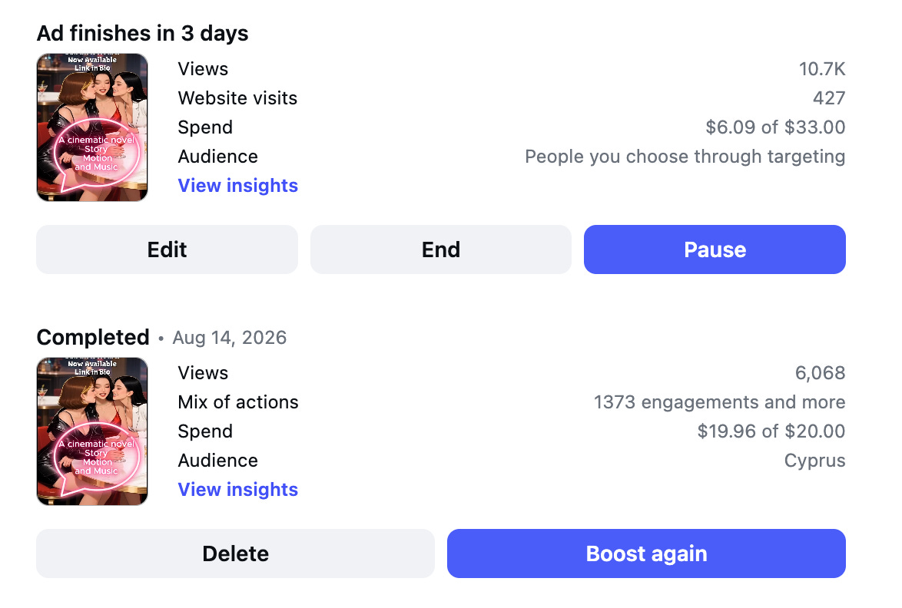This screenshot has height=608, width=902.
Task: Pause the ad finishing in 3 days
Action: pyautogui.click(x=715, y=249)
